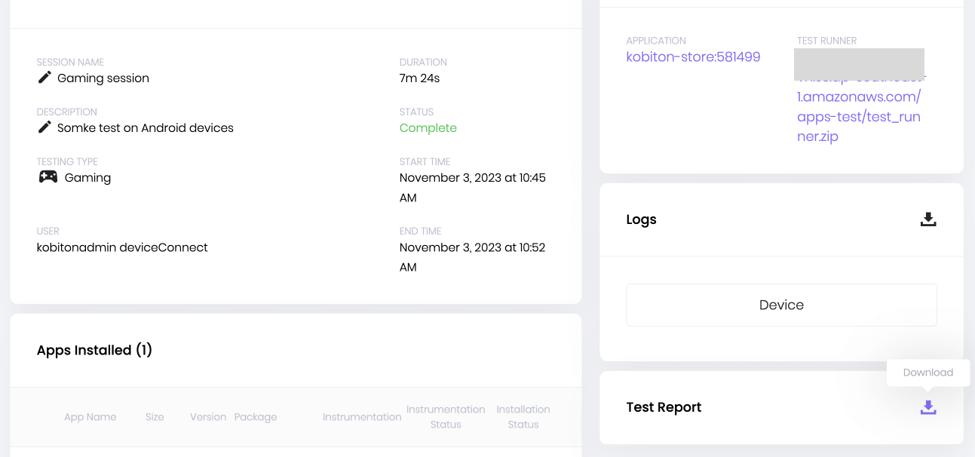The image size is (975, 457).
Task: Click the 'Gaming' testing type value
Action: click(87, 178)
